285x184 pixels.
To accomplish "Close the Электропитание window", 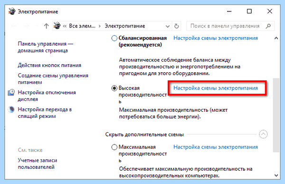I will [270, 11].
